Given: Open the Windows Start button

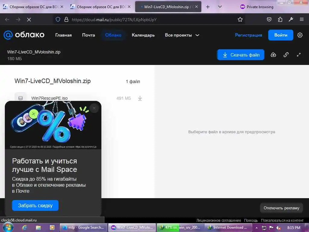Looking at the screenshot, I should [x=8, y=227].
